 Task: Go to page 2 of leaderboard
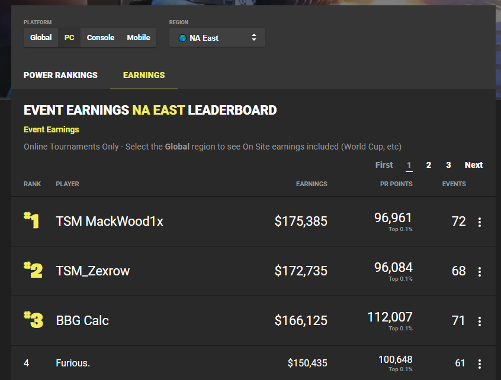[x=429, y=165]
